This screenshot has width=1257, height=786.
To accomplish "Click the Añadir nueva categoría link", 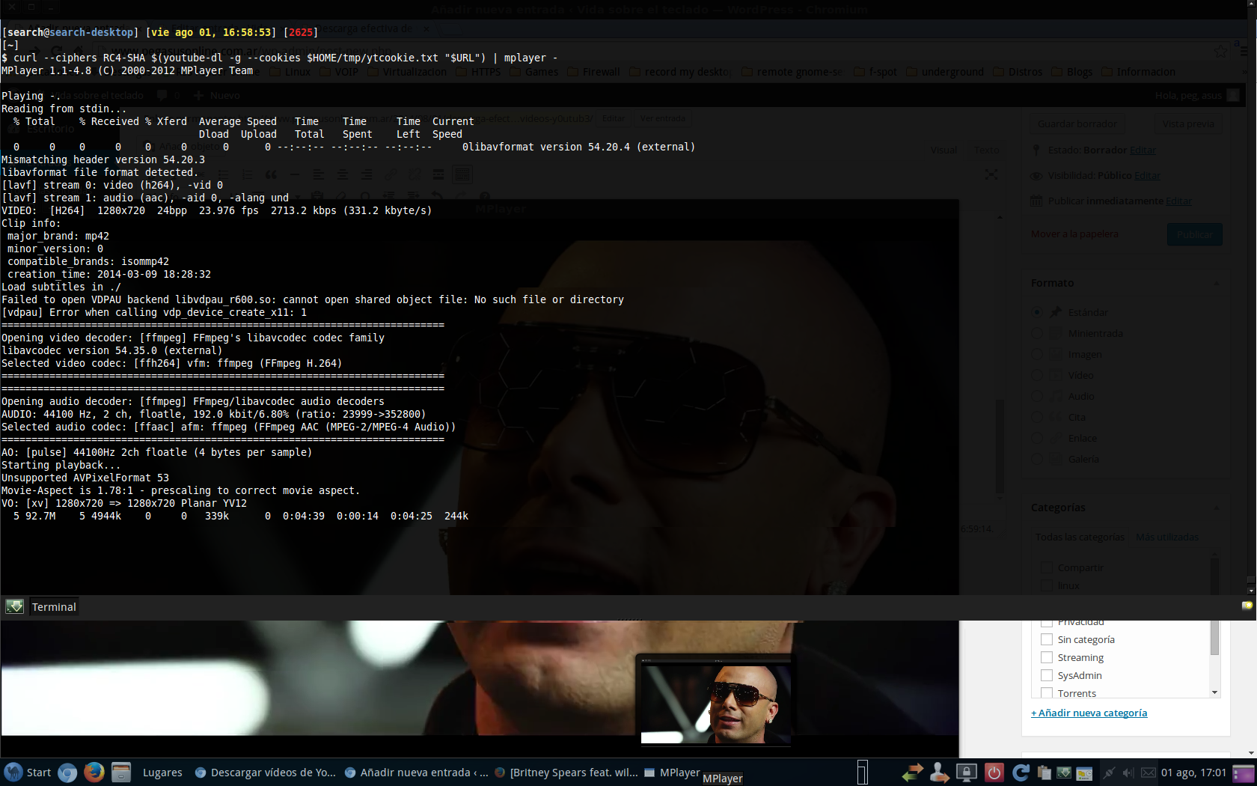I will (1089, 713).
